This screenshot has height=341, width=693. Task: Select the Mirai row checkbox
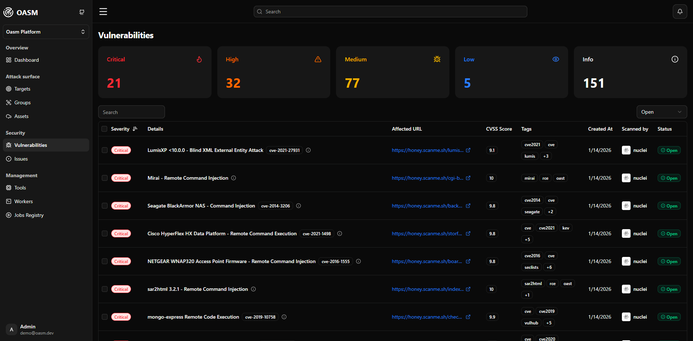click(105, 178)
